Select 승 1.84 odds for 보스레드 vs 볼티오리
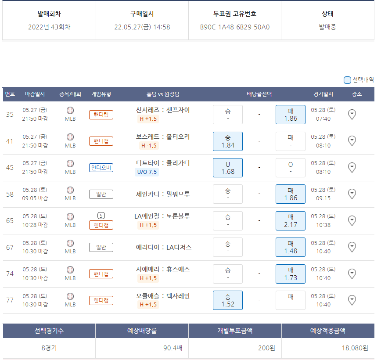 tap(228, 141)
